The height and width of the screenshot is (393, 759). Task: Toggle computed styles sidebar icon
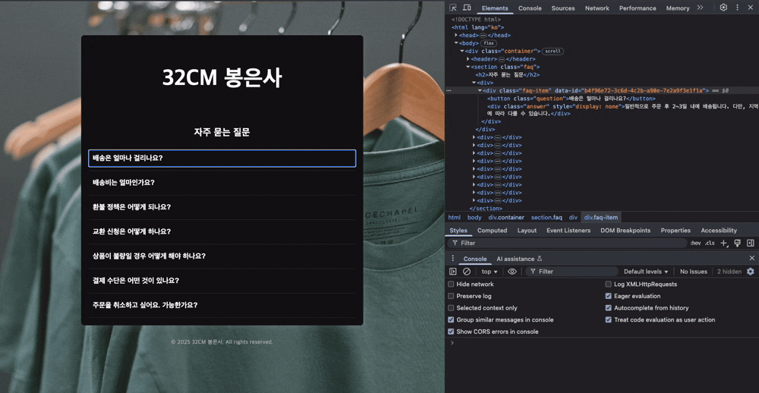[751, 243]
